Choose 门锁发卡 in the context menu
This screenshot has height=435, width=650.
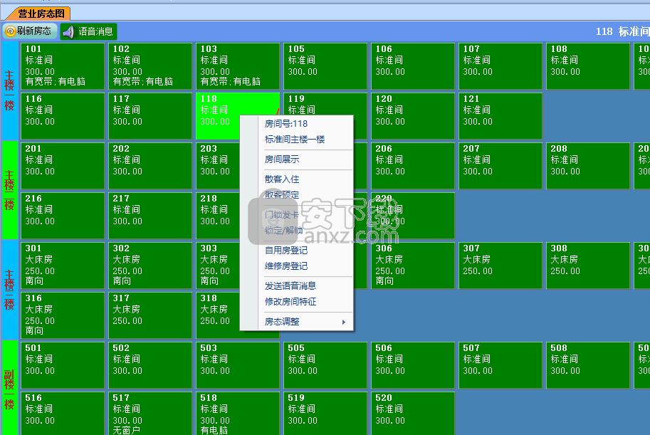282,215
